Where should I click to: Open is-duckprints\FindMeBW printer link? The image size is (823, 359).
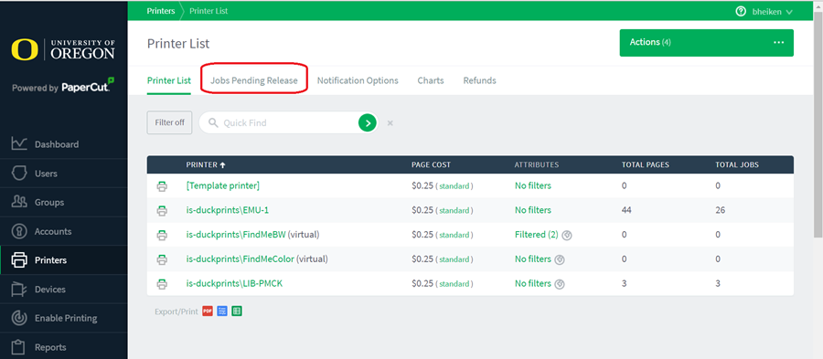(236, 235)
